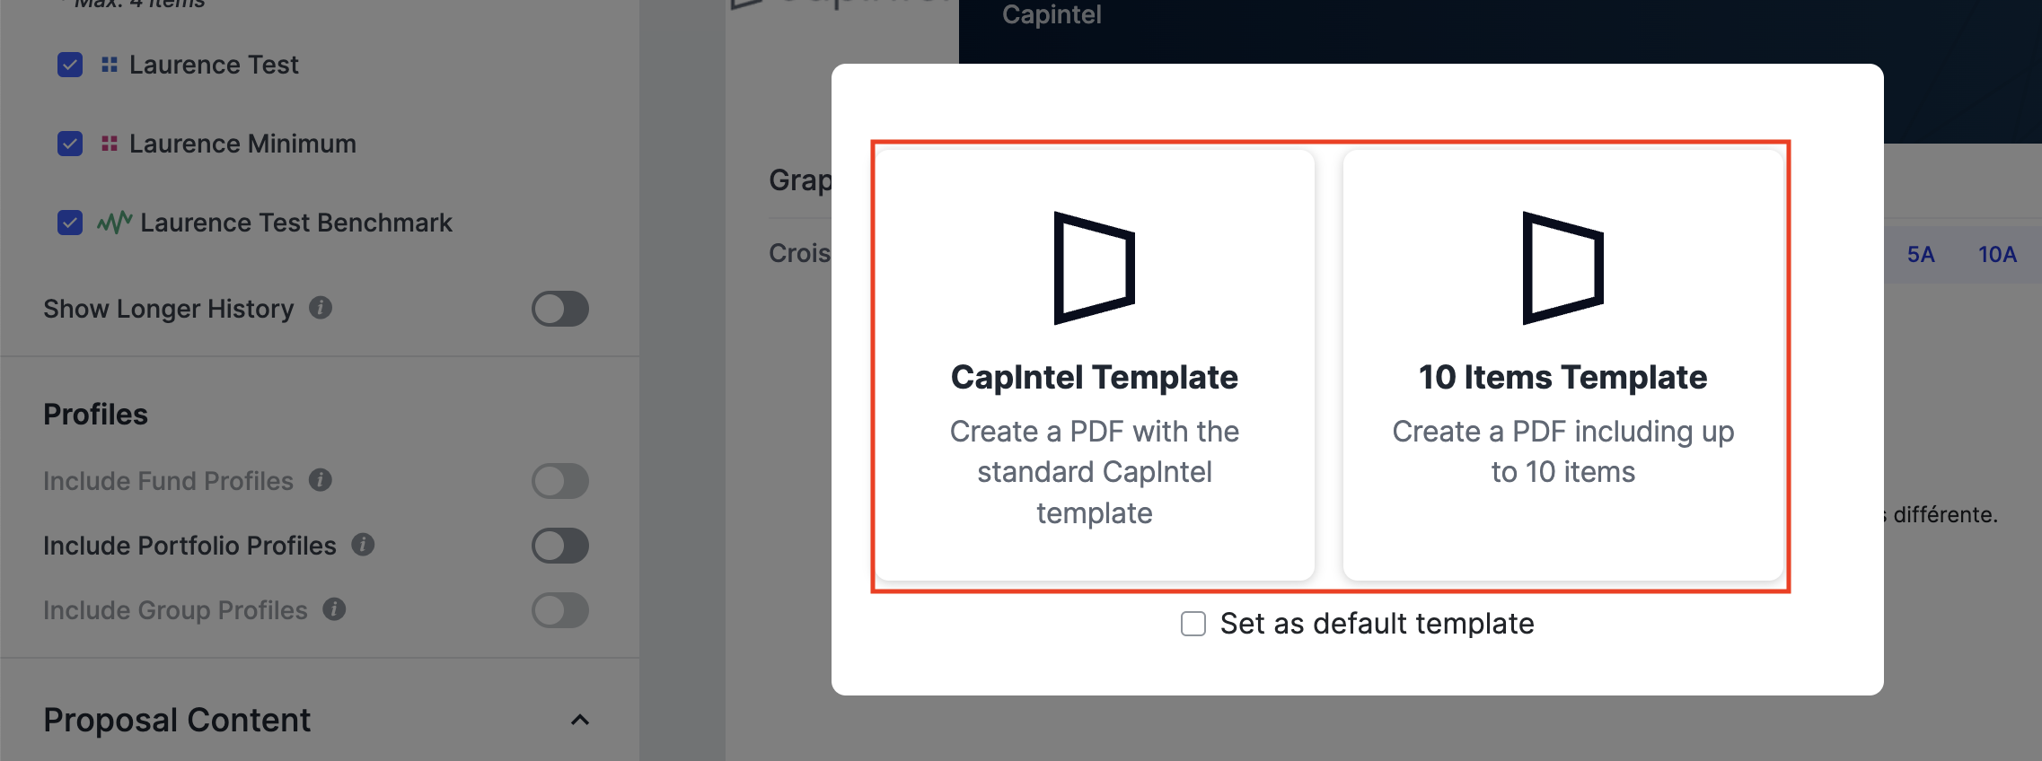Turn on Include Portfolio Profiles toggle

tap(560, 546)
